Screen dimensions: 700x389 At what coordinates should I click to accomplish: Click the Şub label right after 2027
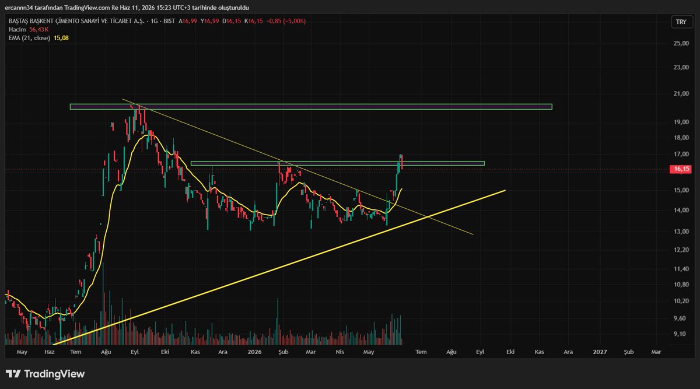pos(628,352)
